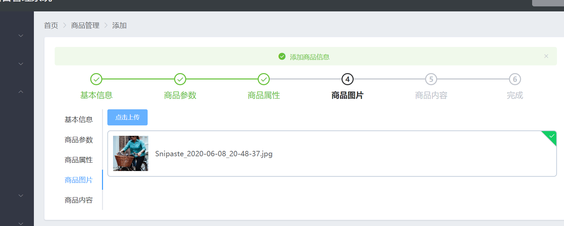
Task: Dismiss the 添加商品信息 success alert
Action: (546, 56)
